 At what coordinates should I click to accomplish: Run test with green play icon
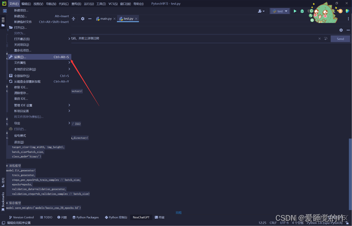coord(295,11)
